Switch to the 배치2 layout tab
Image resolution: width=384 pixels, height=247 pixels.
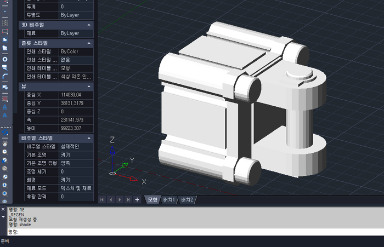187,199
